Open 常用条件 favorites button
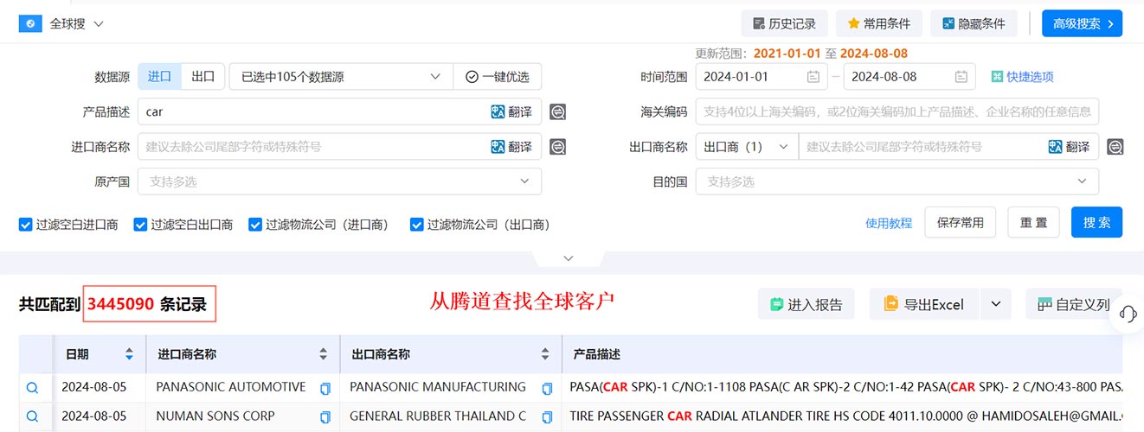Image resolution: width=1144 pixels, height=432 pixels. pos(878,23)
